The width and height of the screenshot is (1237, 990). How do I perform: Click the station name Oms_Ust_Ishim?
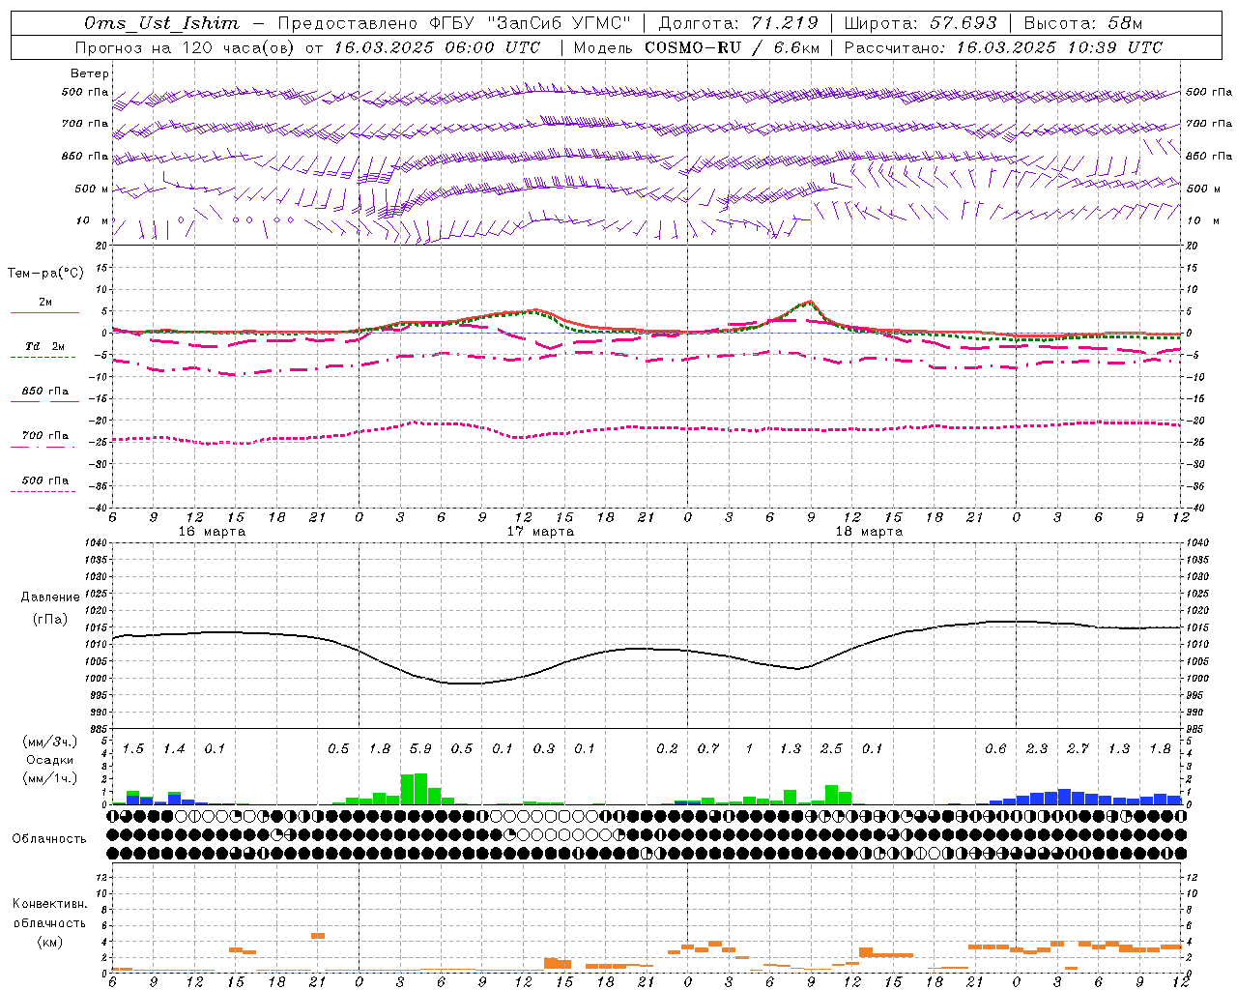(160, 23)
